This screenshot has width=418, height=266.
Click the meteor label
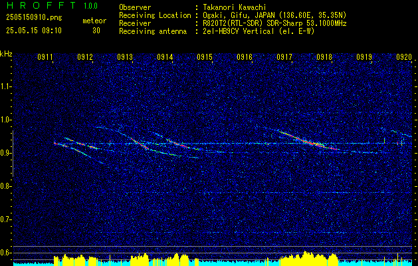[x=94, y=21]
